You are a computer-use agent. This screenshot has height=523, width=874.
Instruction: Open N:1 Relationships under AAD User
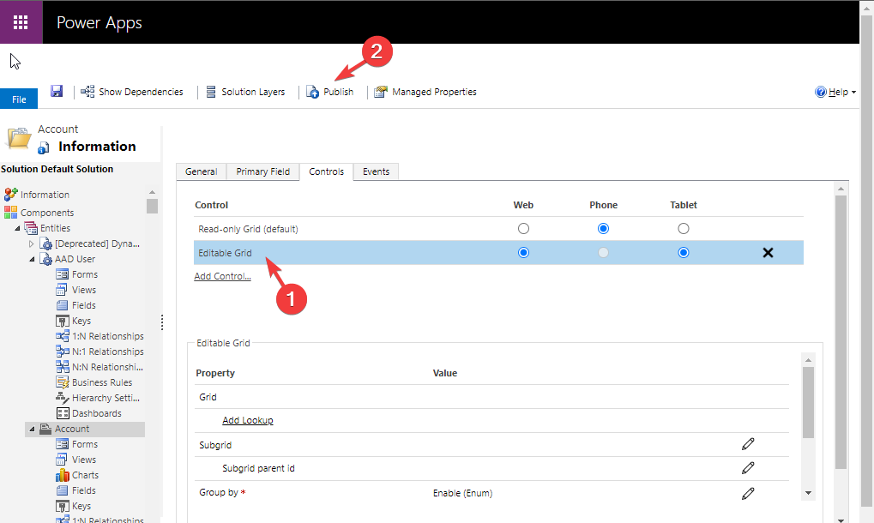click(107, 352)
